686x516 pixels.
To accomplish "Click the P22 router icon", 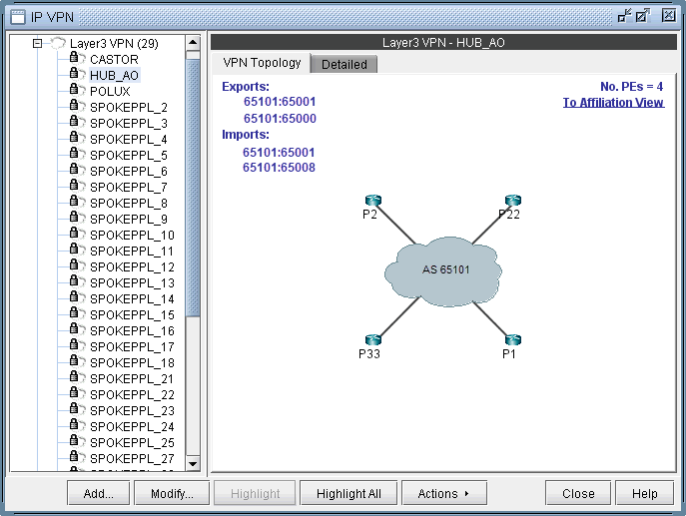I will click(512, 201).
